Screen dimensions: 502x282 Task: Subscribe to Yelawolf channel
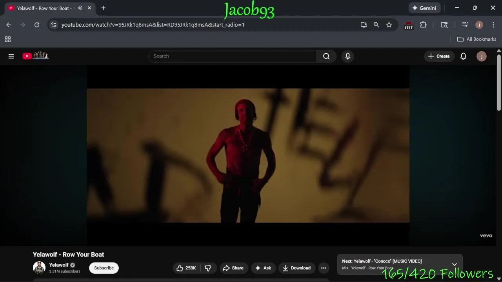click(x=104, y=268)
